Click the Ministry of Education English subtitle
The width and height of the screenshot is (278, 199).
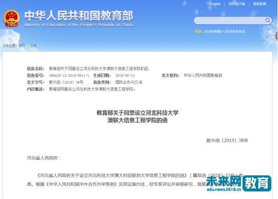point(79,25)
